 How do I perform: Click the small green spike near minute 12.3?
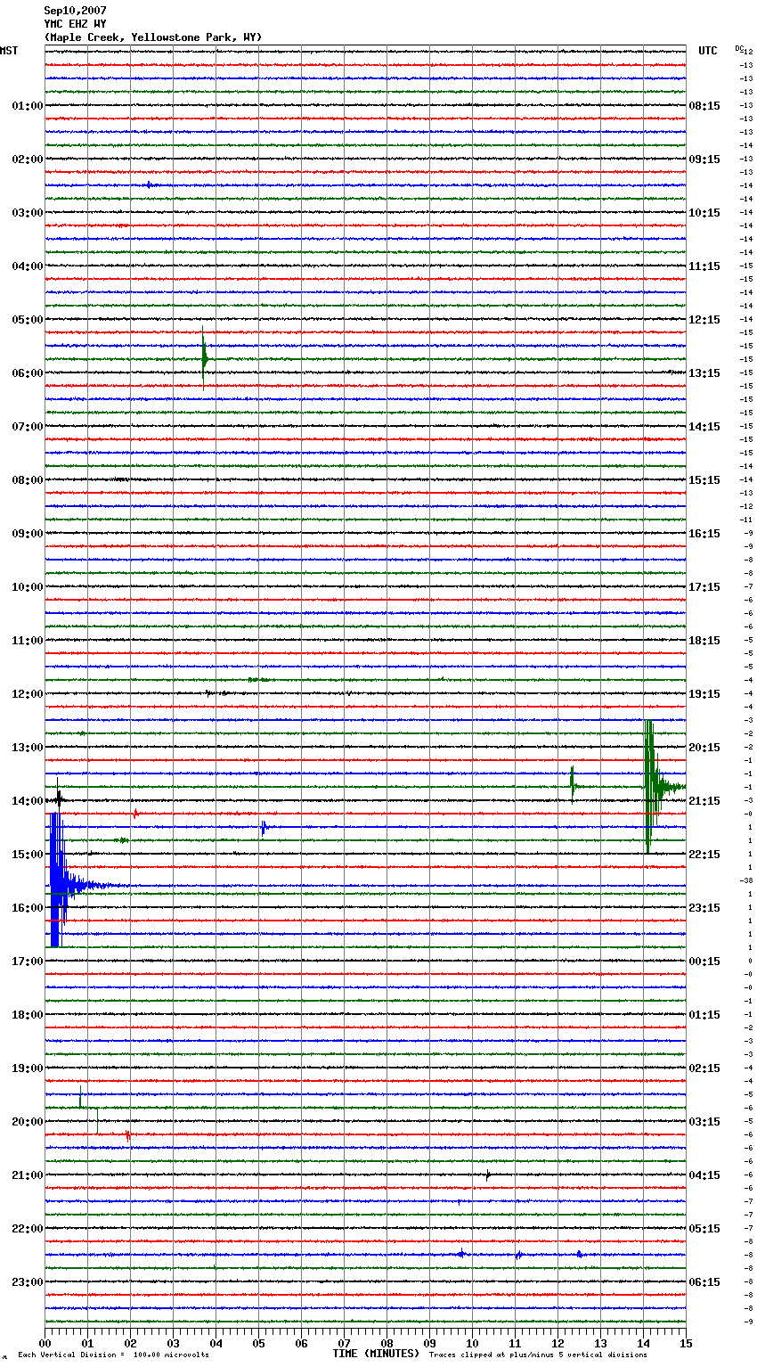pyautogui.click(x=573, y=786)
